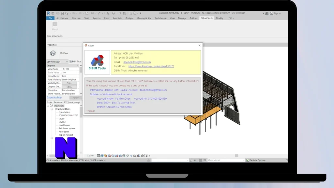Switch to the Modify ribbon tab
The height and width of the screenshot is (188, 334).
[x=220, y=18]
